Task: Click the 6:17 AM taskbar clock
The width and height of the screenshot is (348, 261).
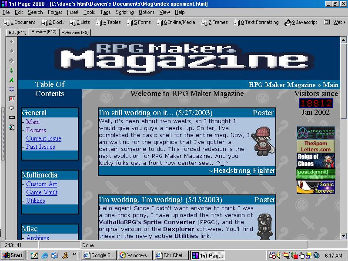Action: [x=334, y=255]
